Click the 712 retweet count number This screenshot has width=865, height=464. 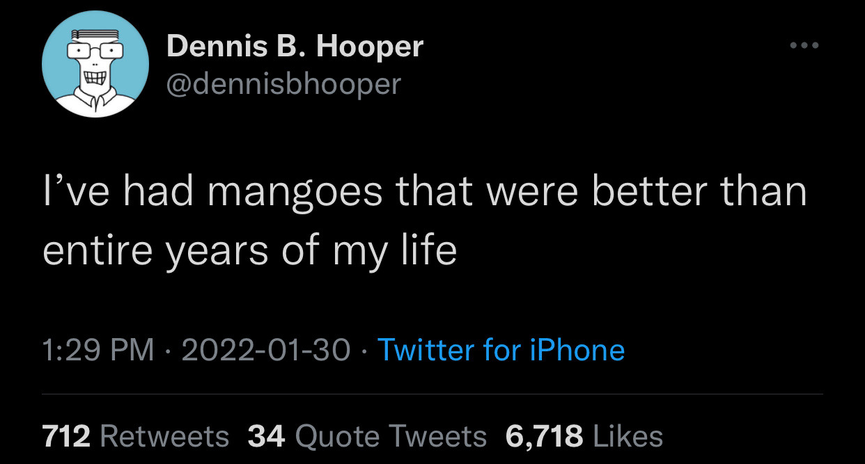click(67, 436)
